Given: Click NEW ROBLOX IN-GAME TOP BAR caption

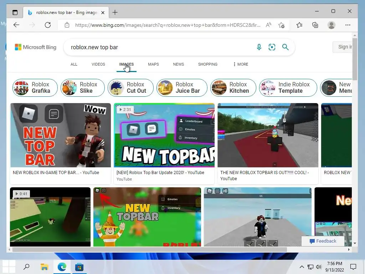Looking at the screenshot, I should pos(56,173).
